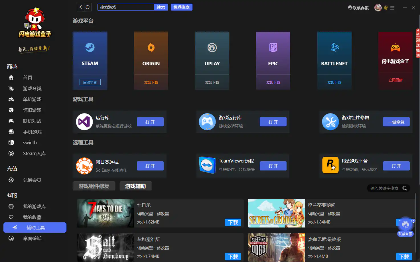Viewport: 420px width, 262px height.
Task: Open 联机对战 sidebar item
Action: 32,121
